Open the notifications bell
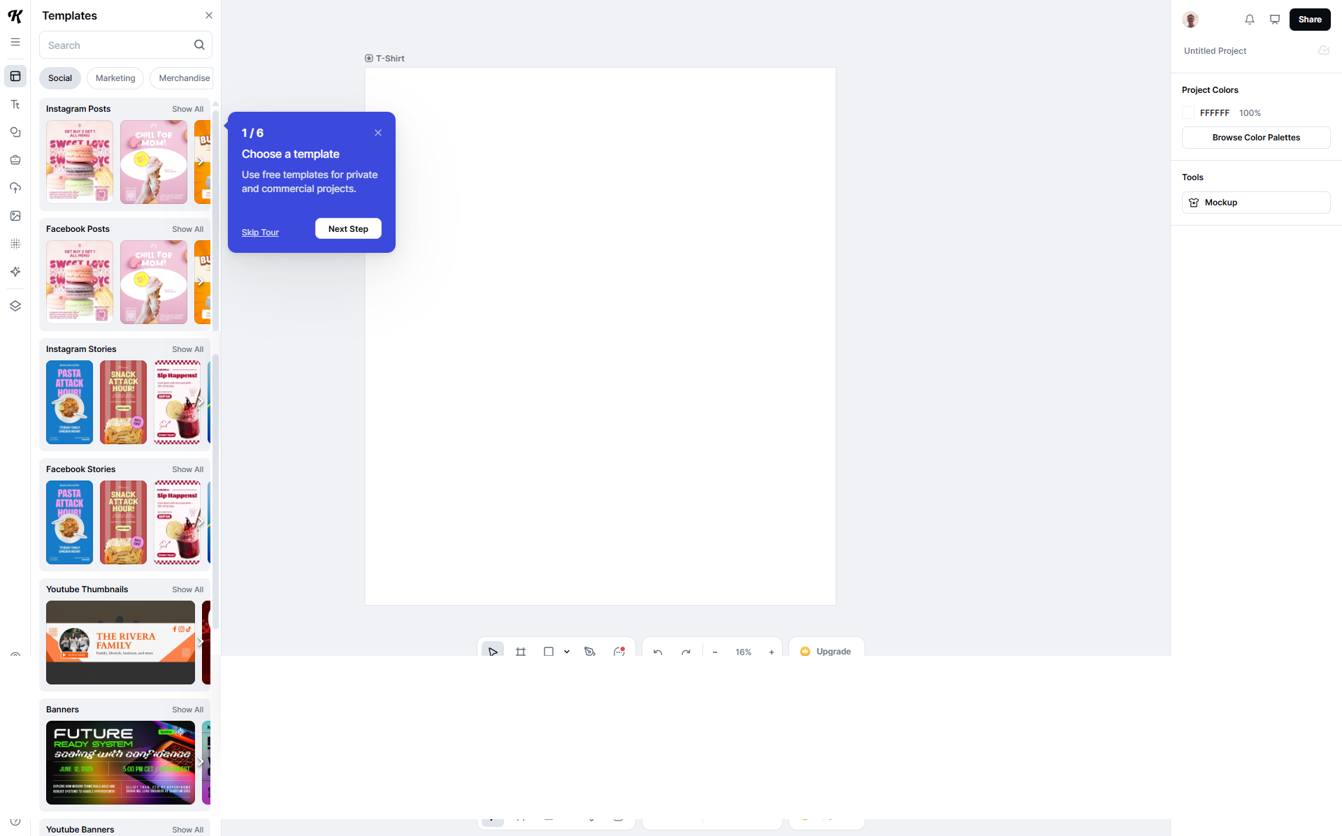Viewport: 1342px width, 836px height. pos(1250,20)
